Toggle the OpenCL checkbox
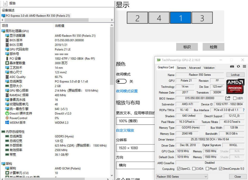248x180 pixels. coord(179,169)
